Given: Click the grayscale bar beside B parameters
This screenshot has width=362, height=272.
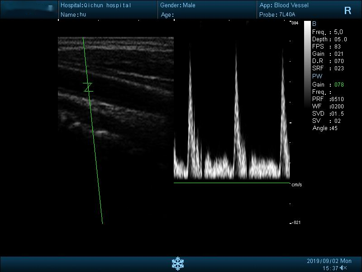Looking at the screenshot, I should point(307,63).
